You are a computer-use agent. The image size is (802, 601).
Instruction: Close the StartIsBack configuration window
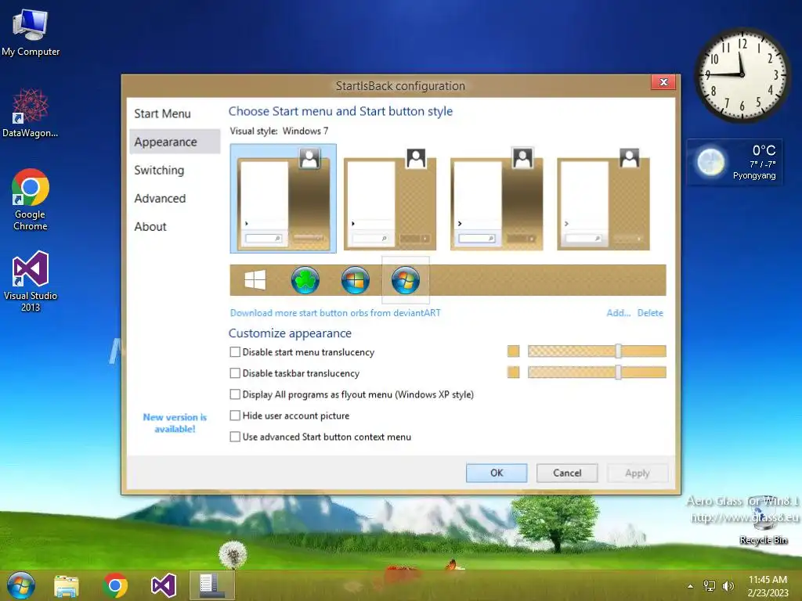pyautogui.click(x=663, y=82)
